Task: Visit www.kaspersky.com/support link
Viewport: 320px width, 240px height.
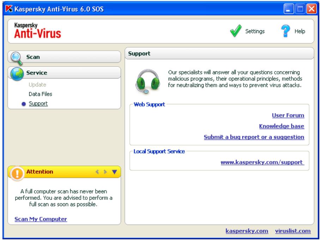Action: (x=262, y=162)
